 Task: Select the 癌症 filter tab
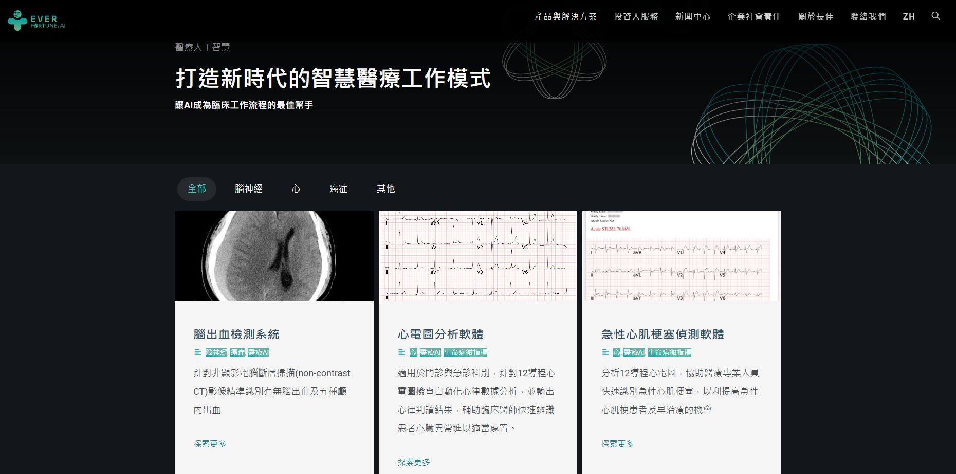coord(339,189)
